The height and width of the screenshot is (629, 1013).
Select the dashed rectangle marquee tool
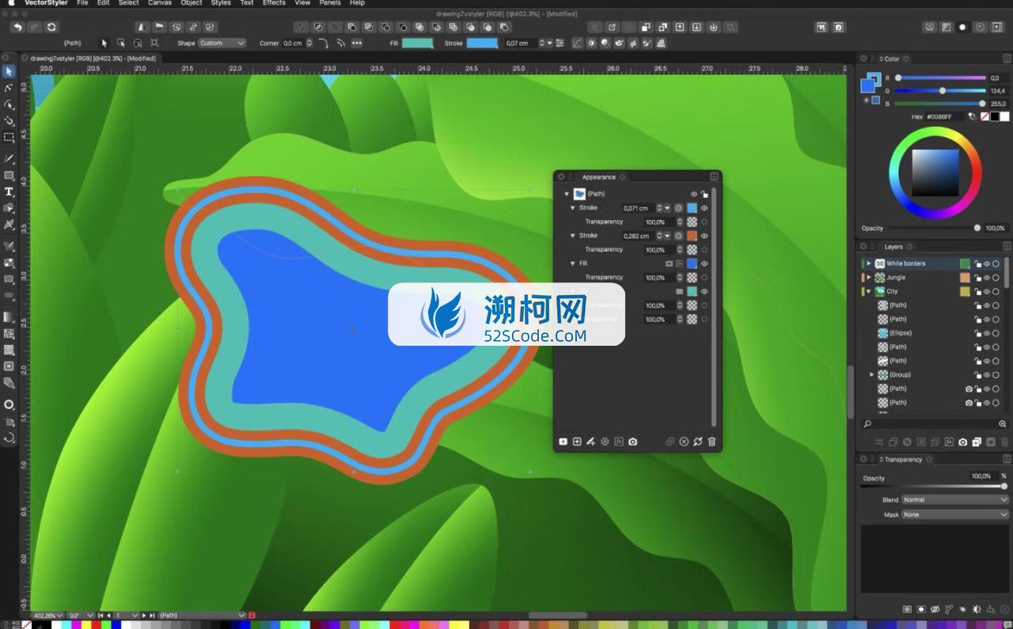tap(9, 137)
